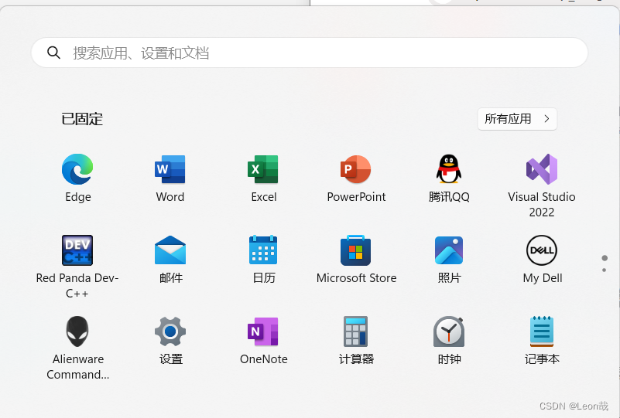Launch Microsoft Word
The width and height of the screenshot is (620, 418).
pyautogui.click(x=170, y=170)
